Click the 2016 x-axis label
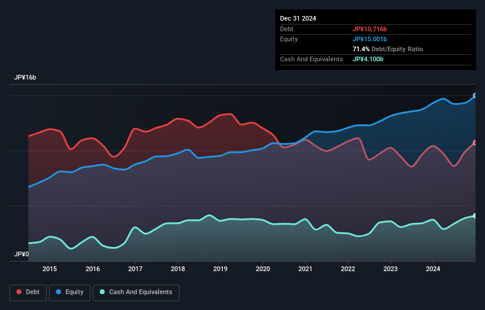485x310 pixels. [x=93, y=269]
